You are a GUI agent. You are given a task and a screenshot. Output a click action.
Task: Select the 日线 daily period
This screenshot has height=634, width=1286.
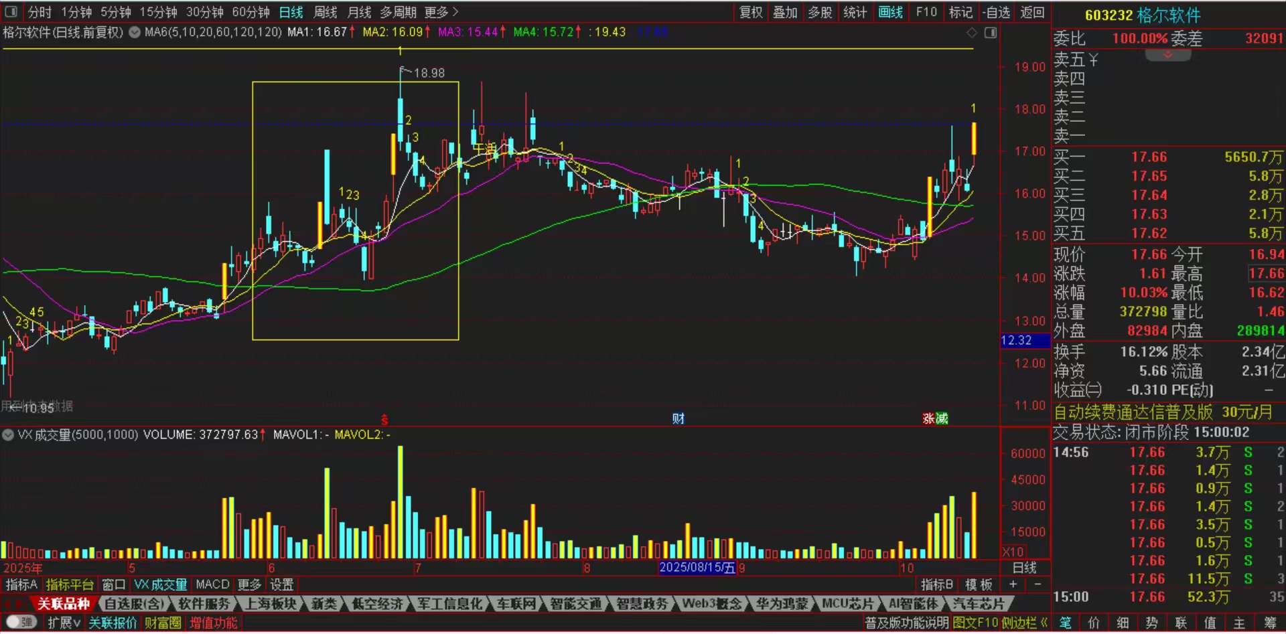coord(291,12)
